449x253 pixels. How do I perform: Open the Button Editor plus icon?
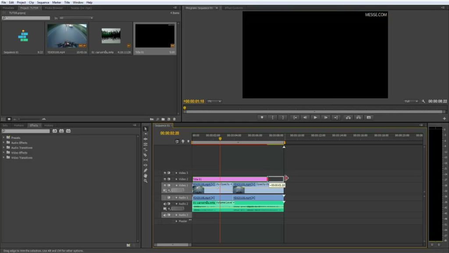[445, 118]
